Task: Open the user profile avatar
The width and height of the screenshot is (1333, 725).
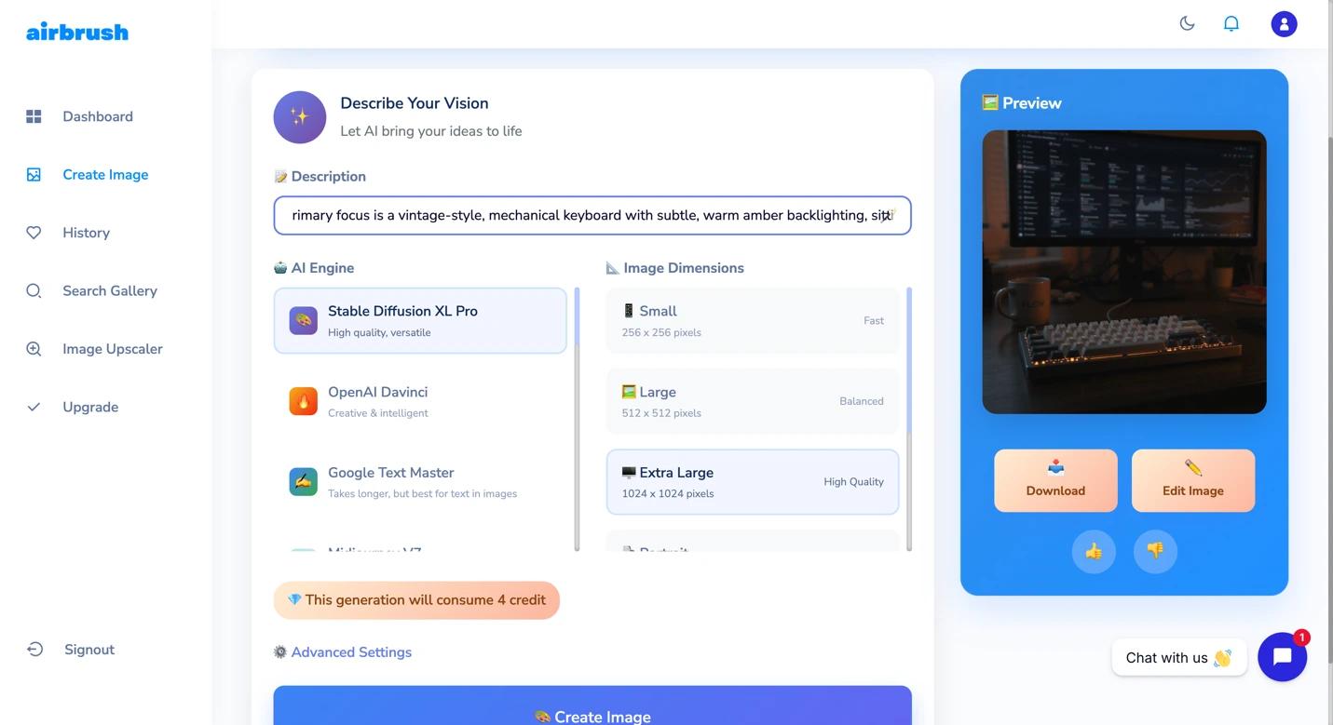Action: tap(1284, 23)
